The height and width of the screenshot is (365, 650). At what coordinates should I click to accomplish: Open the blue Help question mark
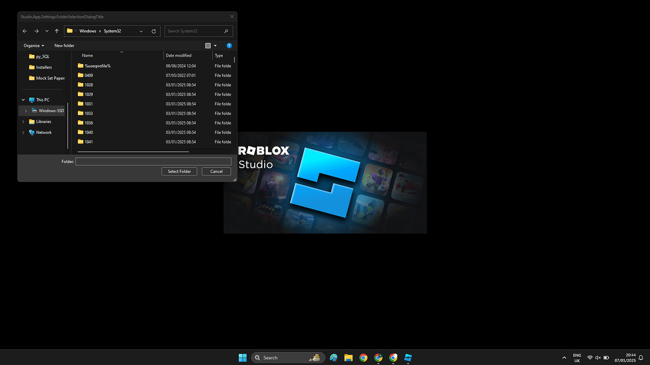point(229,45)
